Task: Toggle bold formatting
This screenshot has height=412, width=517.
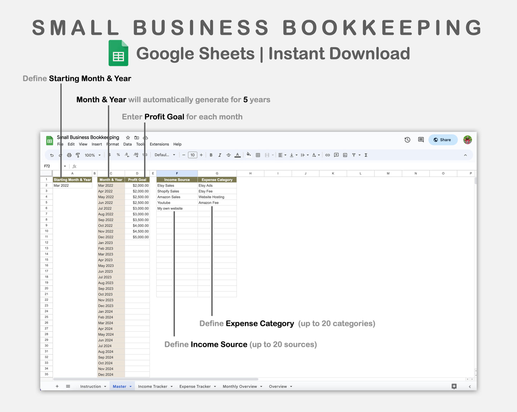Action: pyautogui.click(x=211, y=155)
